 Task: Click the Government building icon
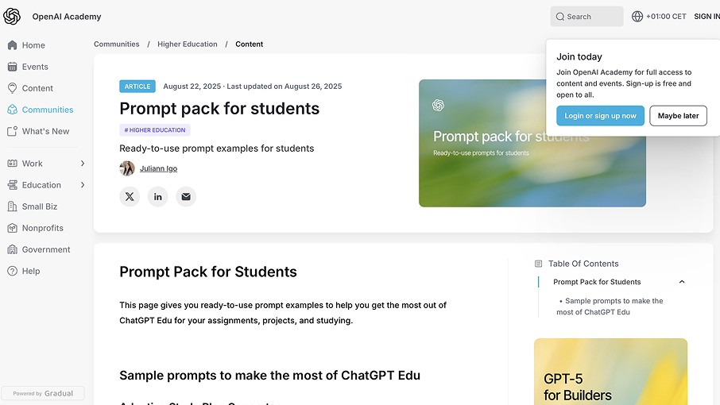(13, 249)
